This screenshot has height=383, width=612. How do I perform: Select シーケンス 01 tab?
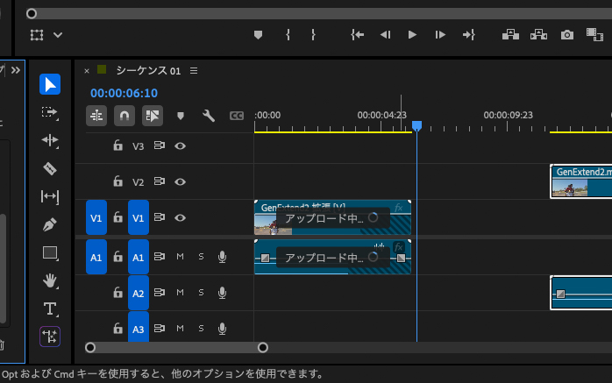click(148, 71)
